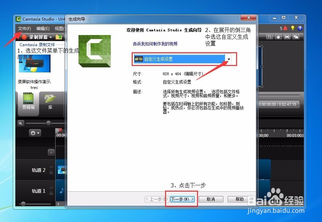Click the Camtasia logo in the wizard
The image size is (322, 222).
pos(95,51)
